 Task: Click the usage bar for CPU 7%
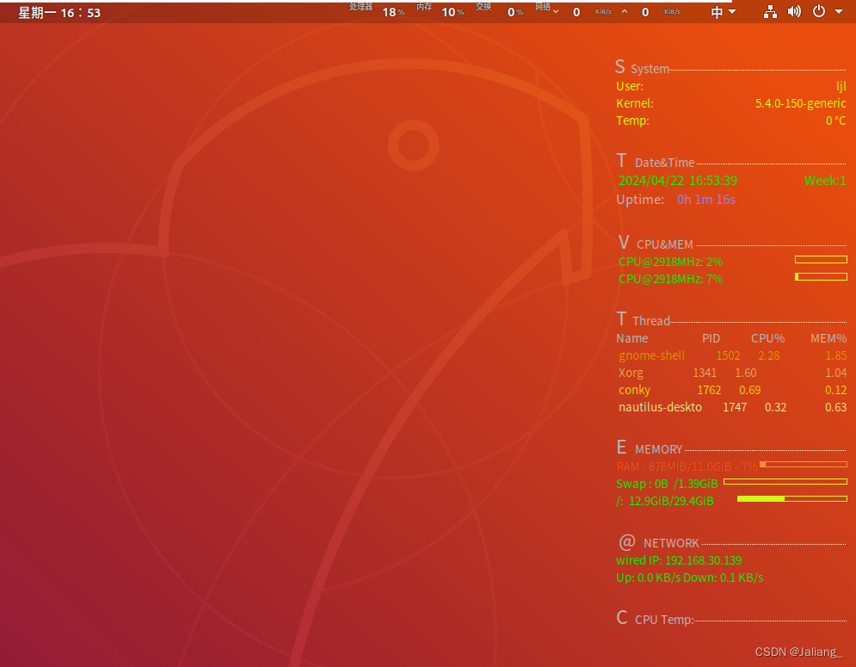[821, 277]
